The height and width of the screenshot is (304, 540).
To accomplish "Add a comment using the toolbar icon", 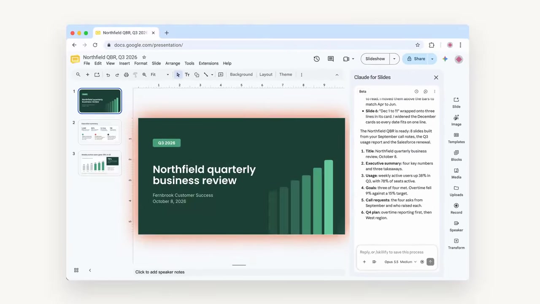I will coord(221,75).
